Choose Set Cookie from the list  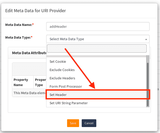pyautogui.click(x=58, y=62)
